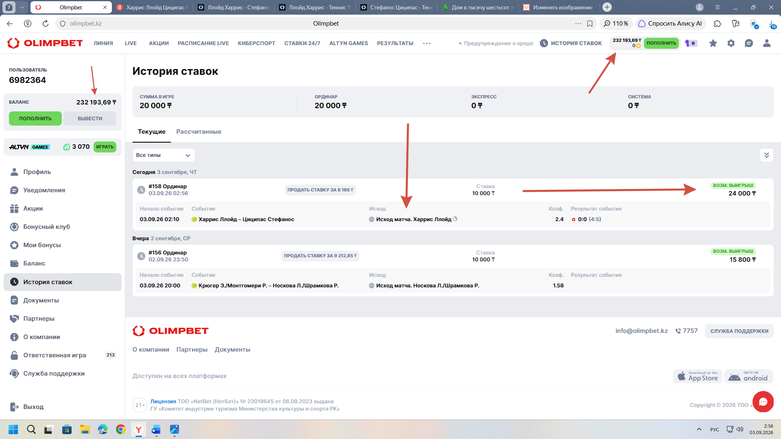Viewport: 781px width, 439px height.
Task: Click the info@olimpbet.kz email link
Action: click(x=641, y=331)
